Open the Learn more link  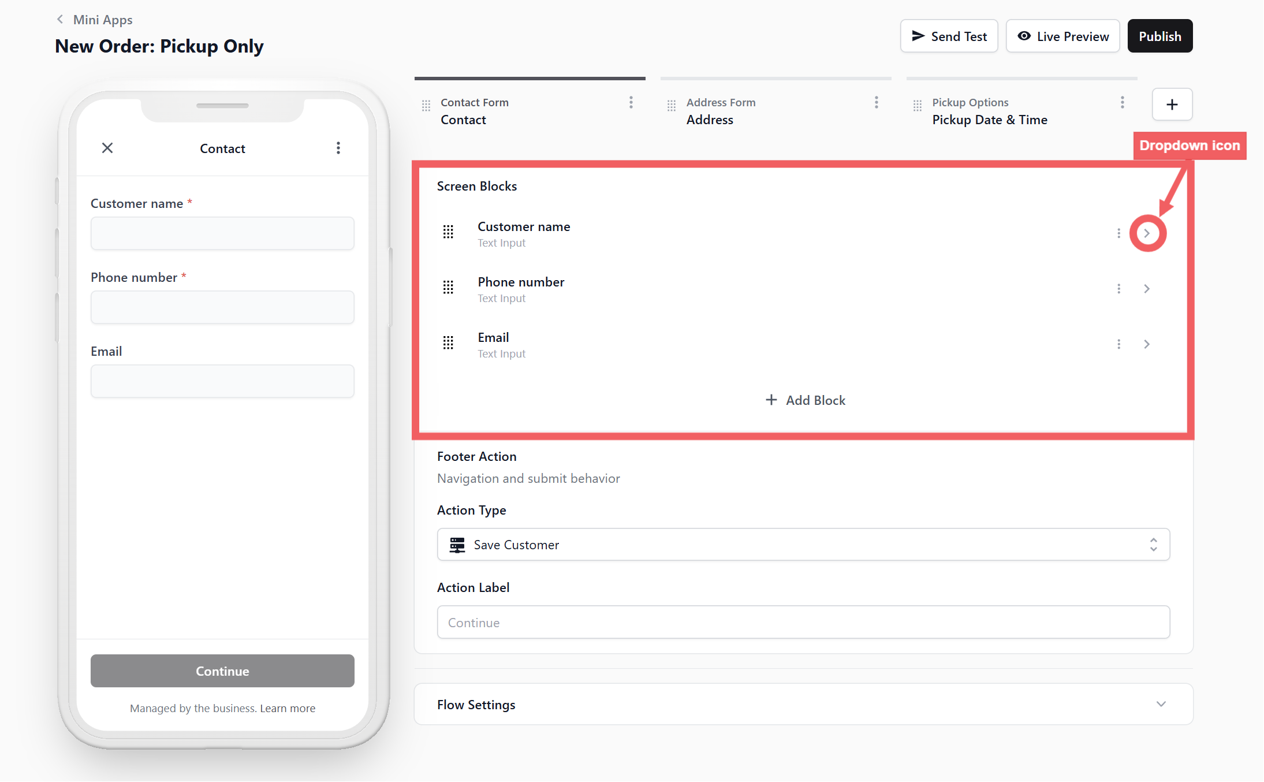click(287, 708)
